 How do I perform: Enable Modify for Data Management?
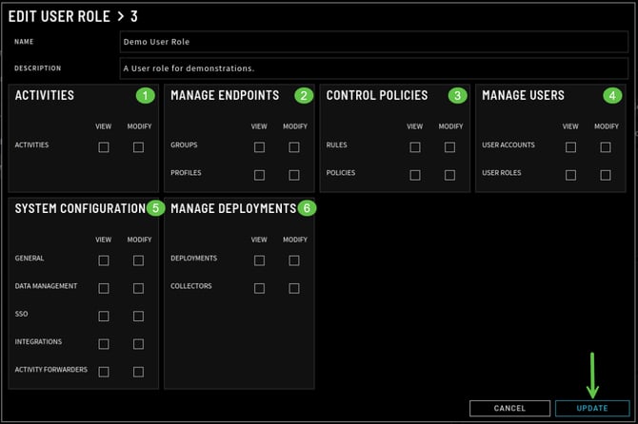tap(138, 288)
